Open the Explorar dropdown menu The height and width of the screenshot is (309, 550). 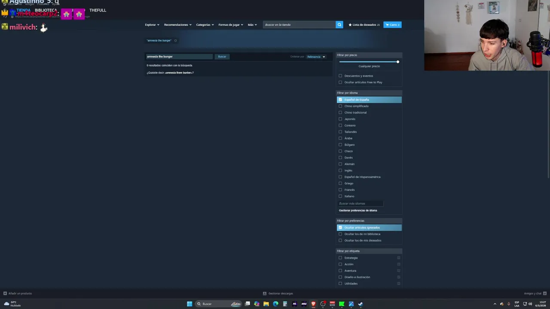pos(152,25)
